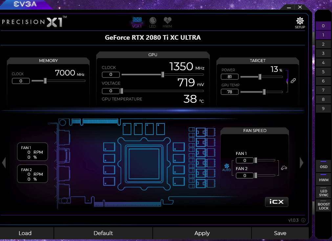This screenshot has width=332, height=241.
Task: Click the 38 °C GPU temperature reading
Action: coord(193,99)
